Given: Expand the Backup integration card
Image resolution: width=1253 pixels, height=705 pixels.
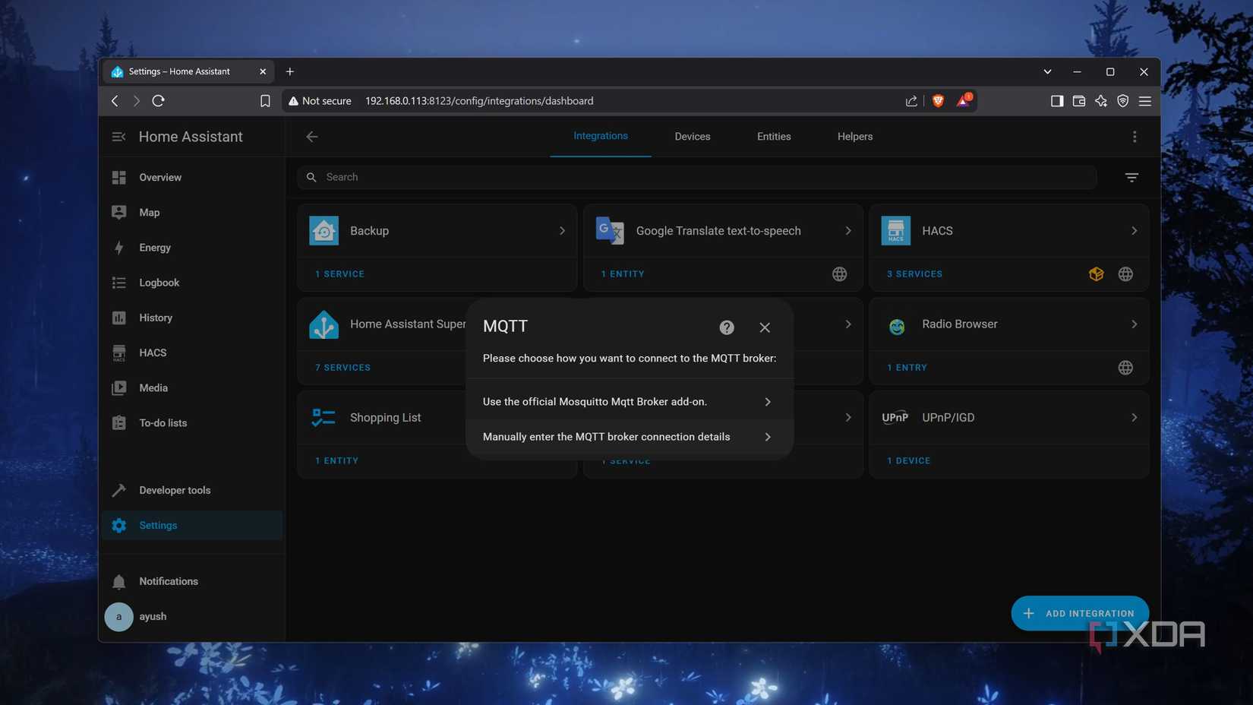Looking at the screenshot, I should (x=562, y=230).
